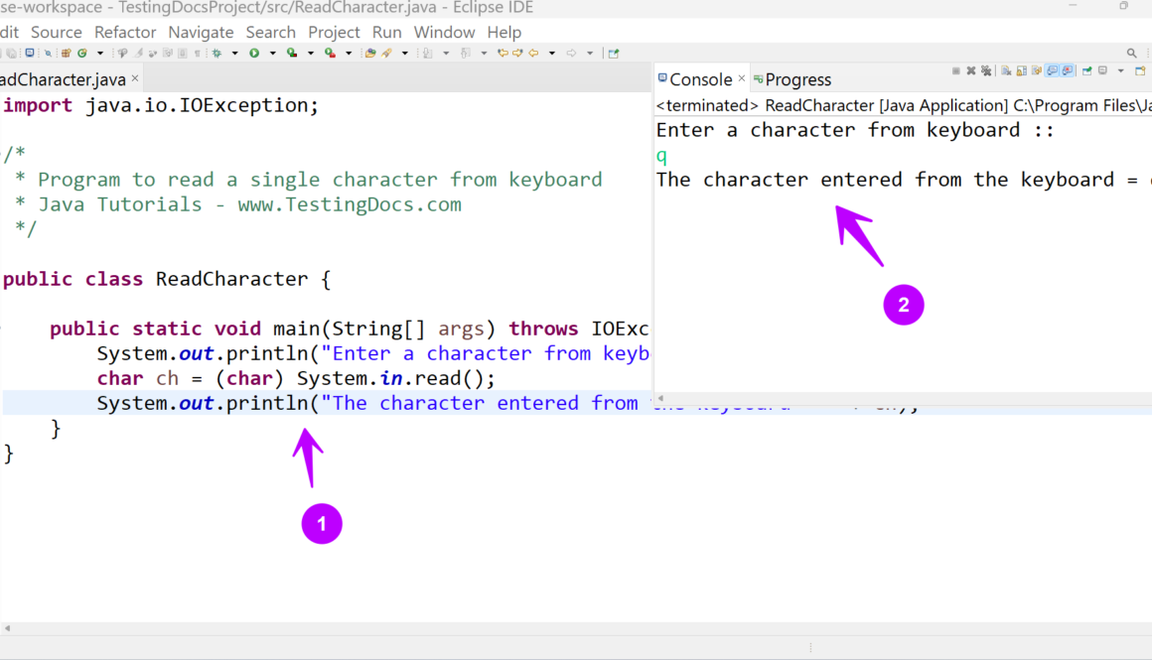Image resolution: width=1152 pixels, height=660 pixels.
Task: Toggle Scroll Lock in Console toolbar
Action: [1021, 71]
